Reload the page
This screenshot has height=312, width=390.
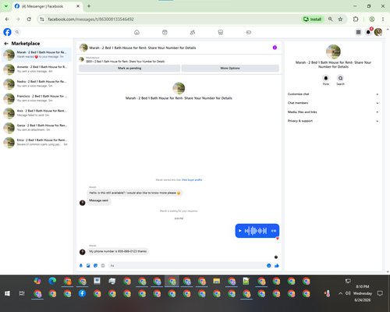tap(29, 19)
